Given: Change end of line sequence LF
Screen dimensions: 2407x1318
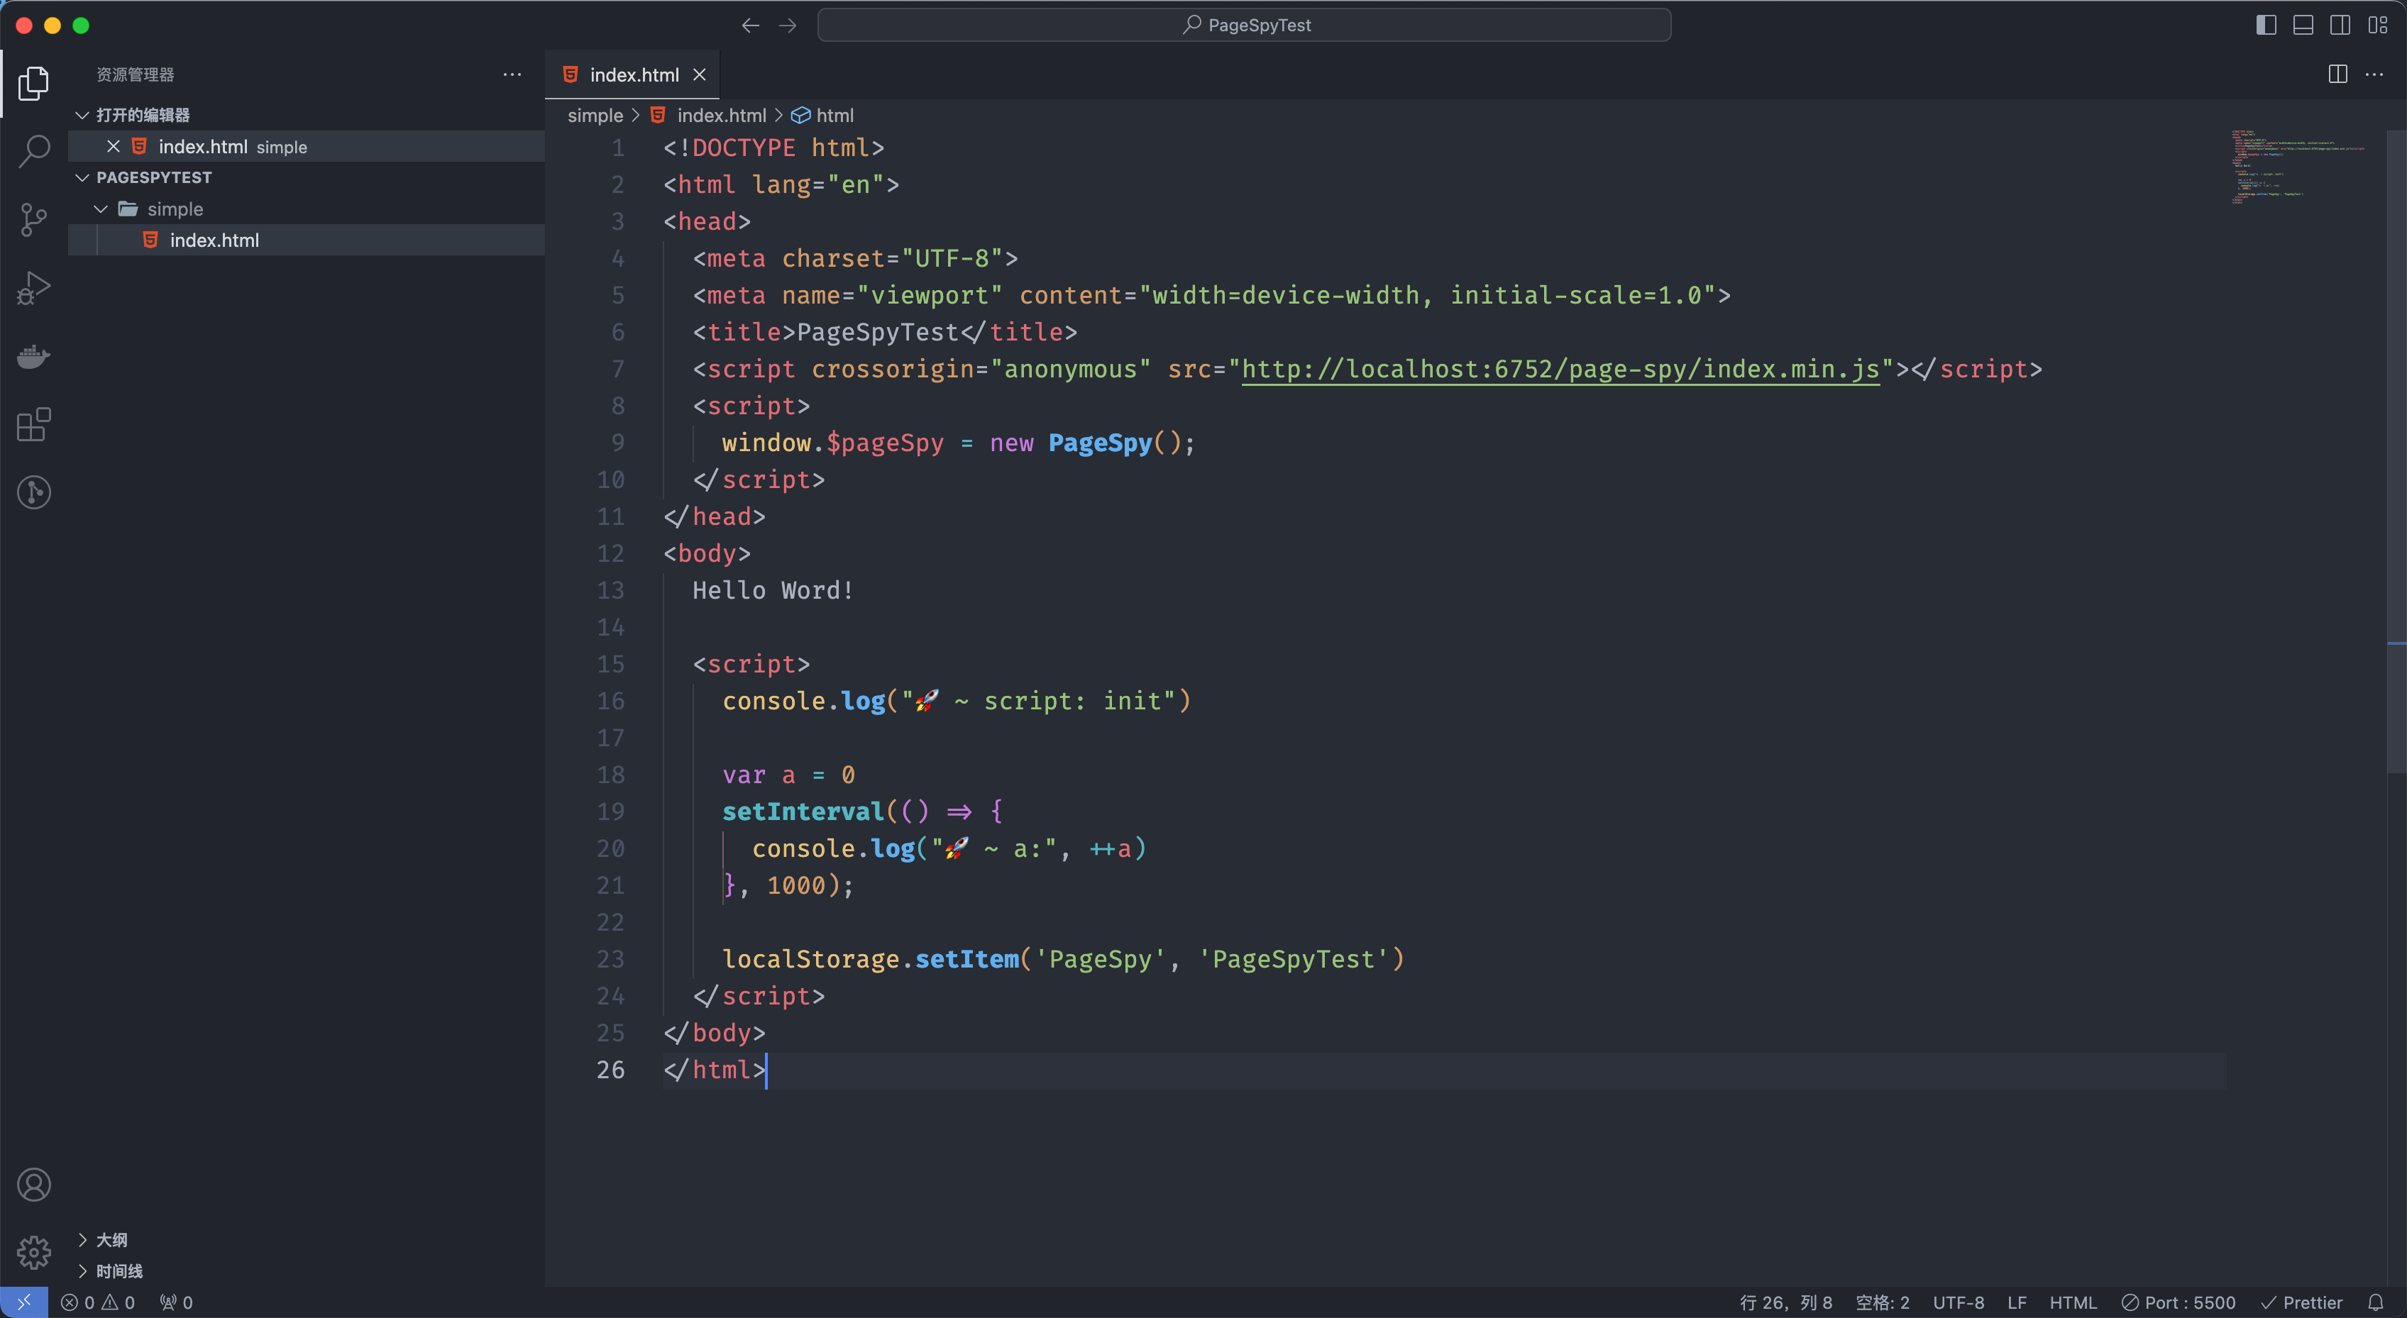Looking at the screenshot, I should coord(2017,1302).
